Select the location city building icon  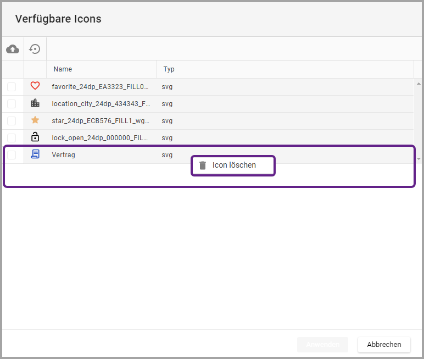(x=35, y=103)
